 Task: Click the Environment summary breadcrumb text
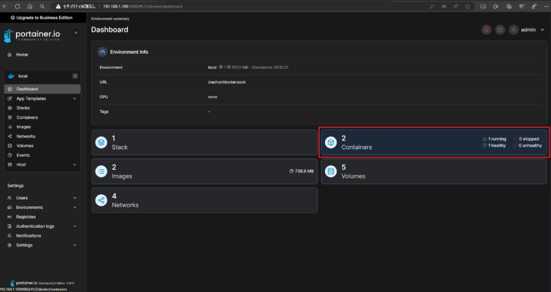click(110, 19)
